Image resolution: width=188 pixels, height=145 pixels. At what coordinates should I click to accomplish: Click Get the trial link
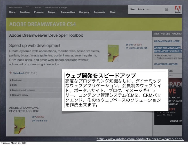pyautogui.click(x=40, y=121)
